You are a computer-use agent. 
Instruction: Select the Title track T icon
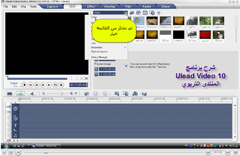point(15,126)
